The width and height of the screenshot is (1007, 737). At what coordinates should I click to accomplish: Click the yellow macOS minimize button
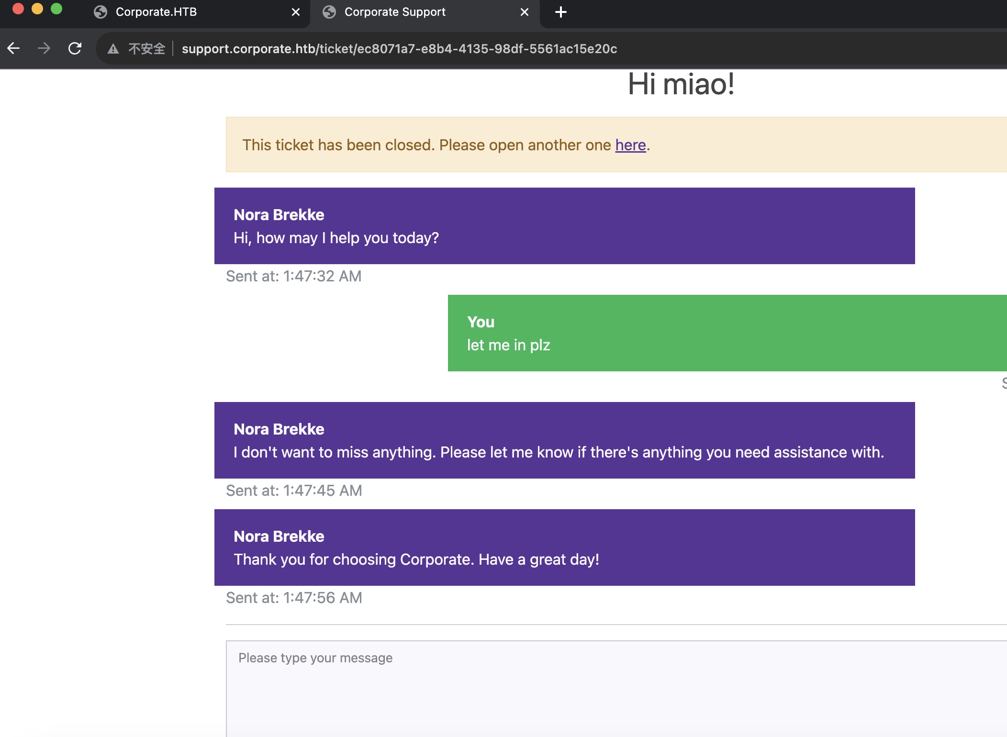37,9
